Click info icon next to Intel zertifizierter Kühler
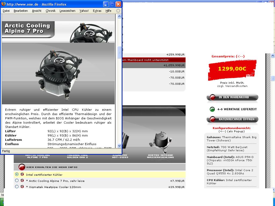This screenshot has width=275, height=206. [22, 174]
